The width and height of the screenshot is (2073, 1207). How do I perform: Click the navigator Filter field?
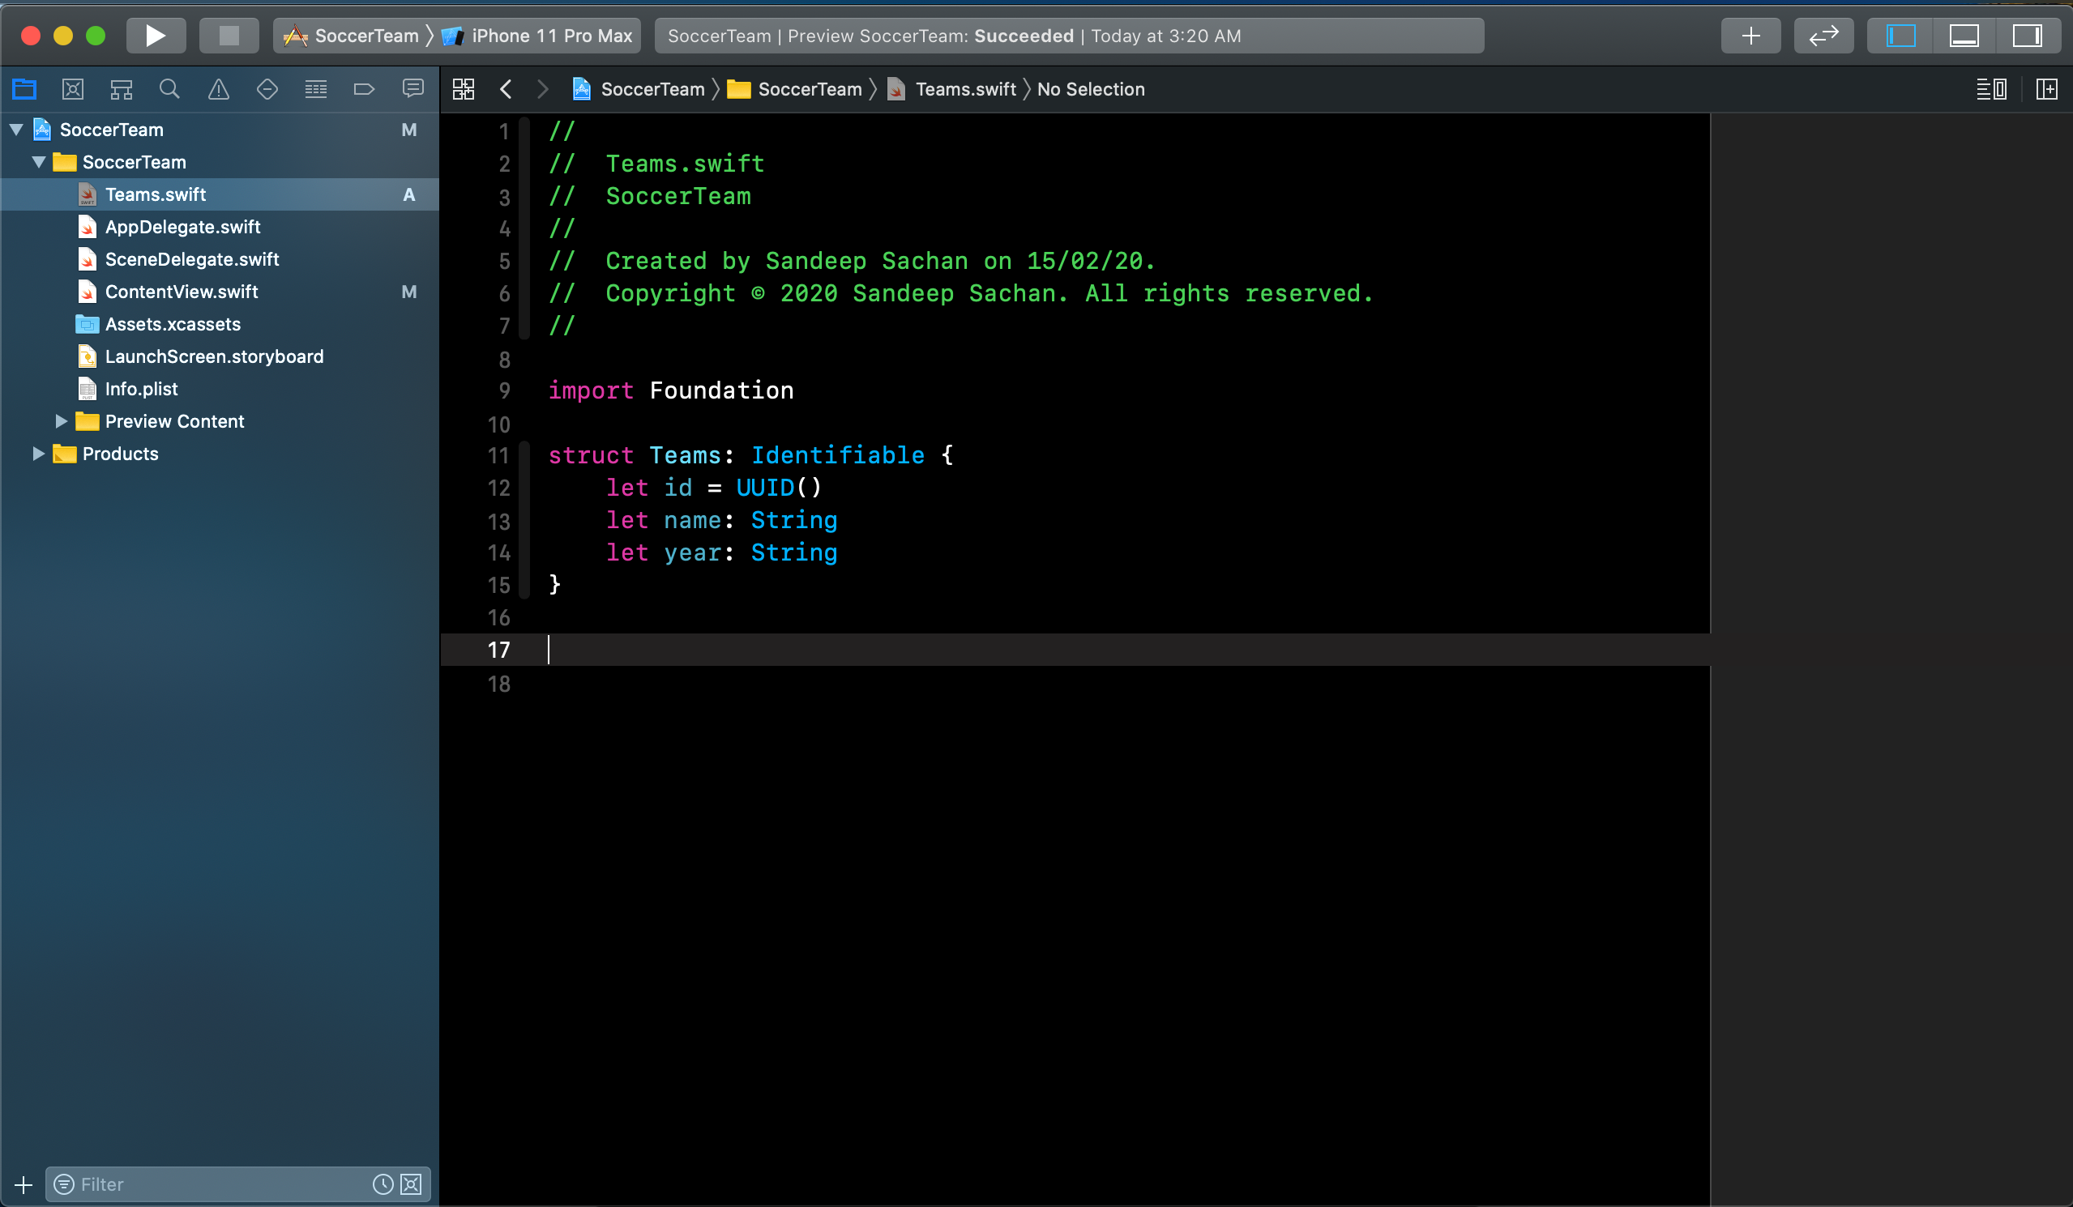coord(222,1184)
